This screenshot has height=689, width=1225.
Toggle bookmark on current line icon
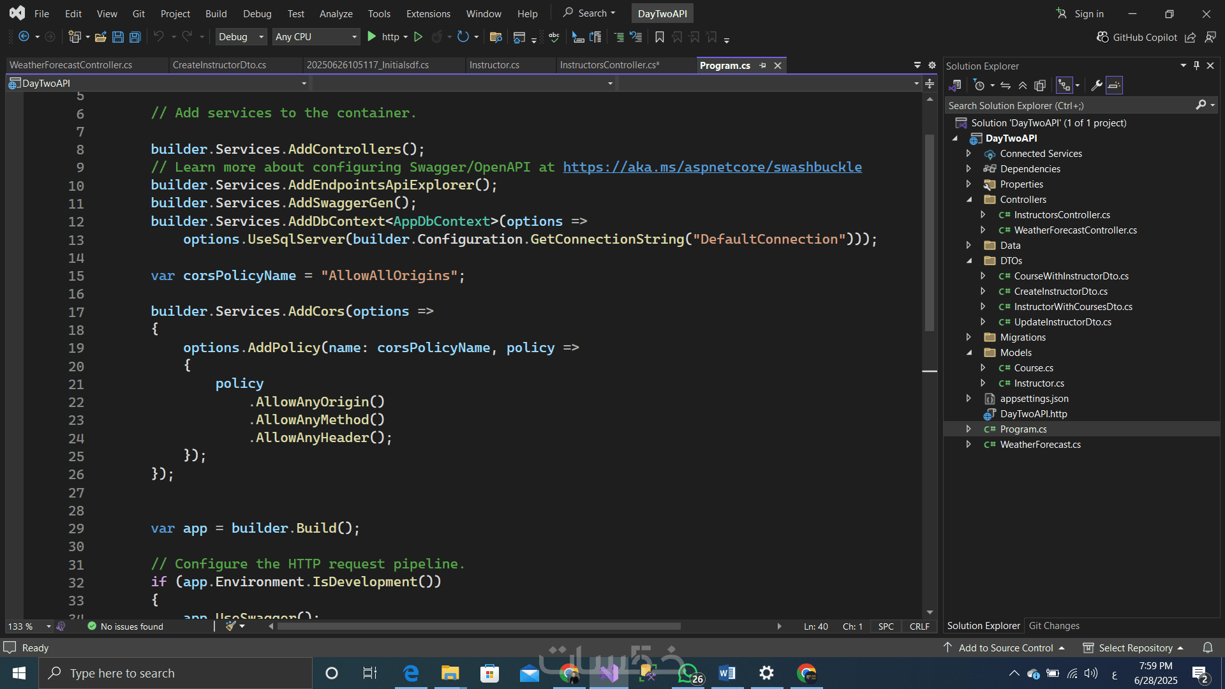(660, 37)
